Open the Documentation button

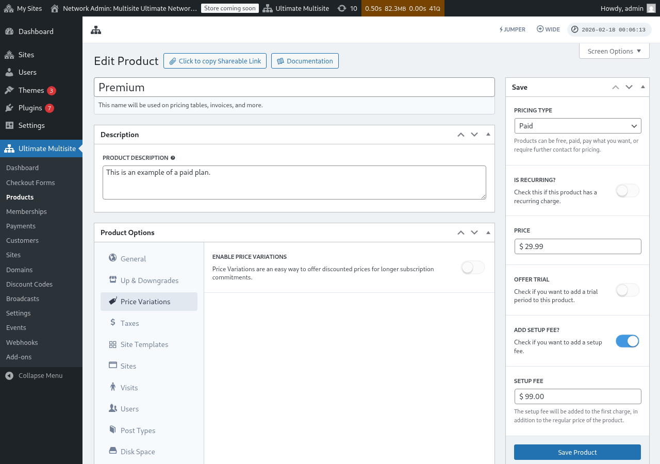[305, 61]
